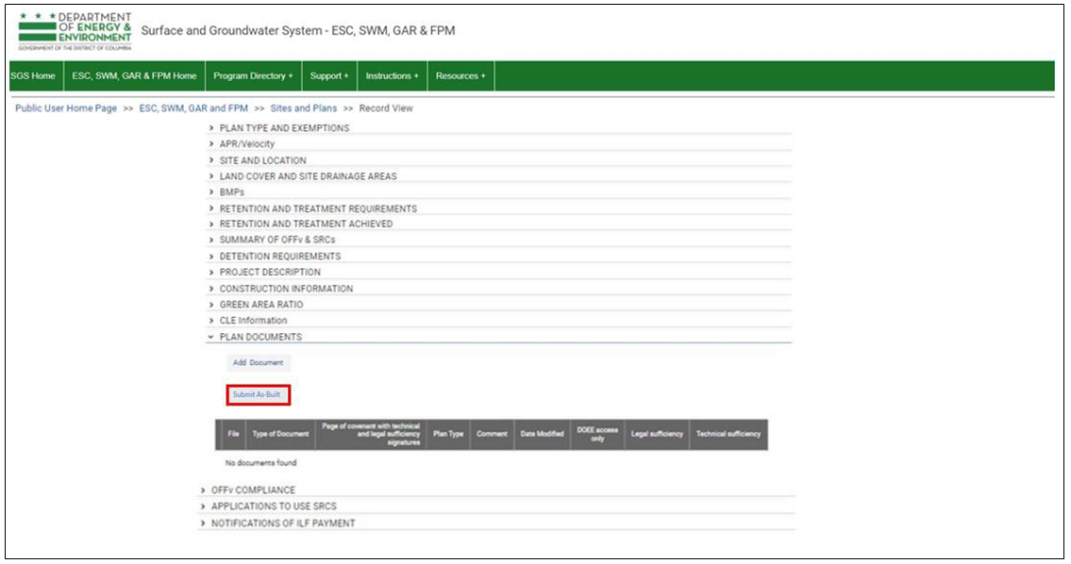Click the Submit As-Built button
This screenshot has width=1071, height=564.
[x=257, y=394]
